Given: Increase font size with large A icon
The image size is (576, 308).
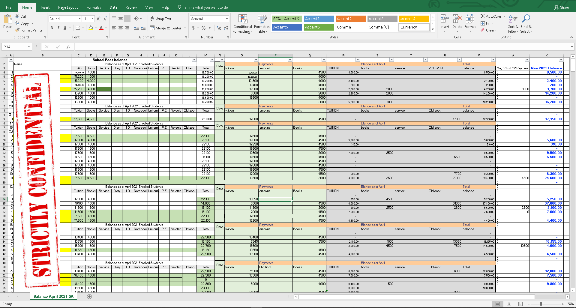Looking at the screenshot, I should 98,19.
